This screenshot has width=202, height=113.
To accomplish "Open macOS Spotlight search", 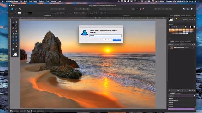I will (195, 1).
